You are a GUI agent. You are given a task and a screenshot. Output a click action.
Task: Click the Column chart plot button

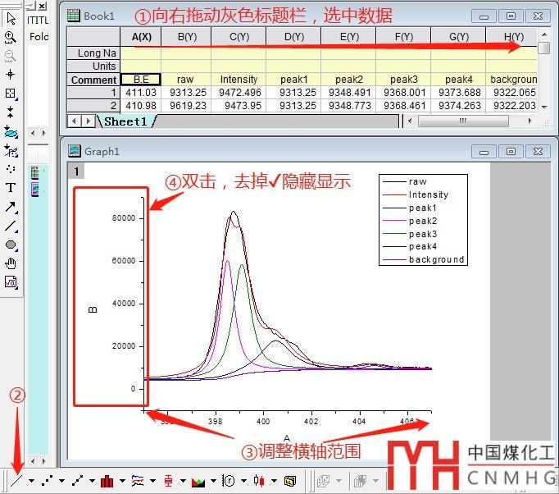click(107, 480)
